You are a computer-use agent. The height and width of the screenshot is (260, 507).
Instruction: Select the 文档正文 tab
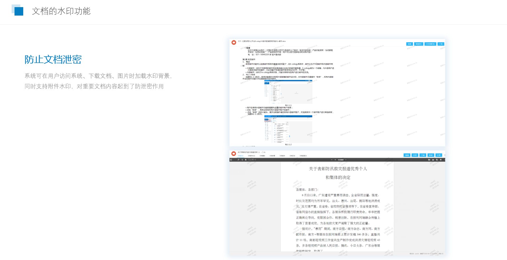[241, 156]
